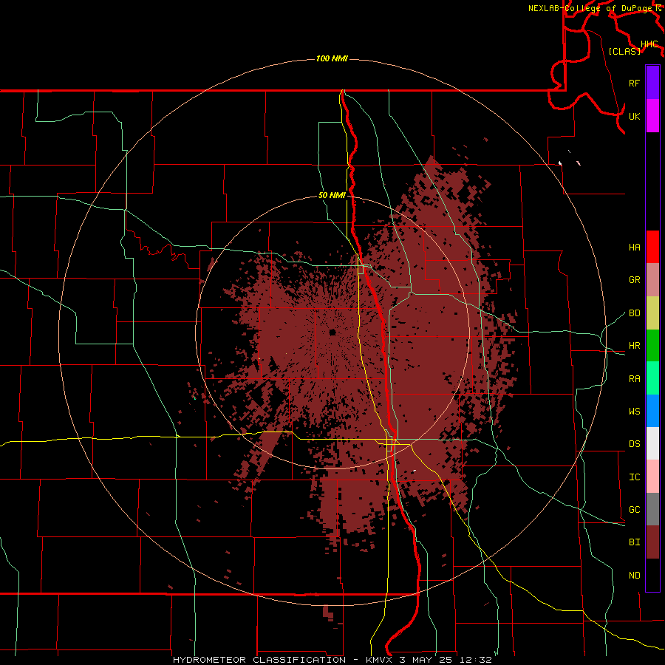This screenshot has height=665, width=665.
Task: Click the BD legend label
Action: [x=634, y=313]
